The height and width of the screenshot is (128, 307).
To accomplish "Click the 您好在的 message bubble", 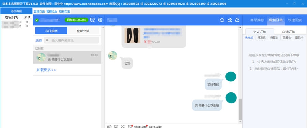I will (x=213, y=84).
